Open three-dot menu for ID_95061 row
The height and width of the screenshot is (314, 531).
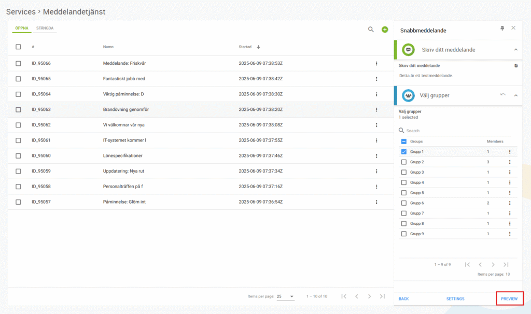pyautogui.click(x=376, y=140)
